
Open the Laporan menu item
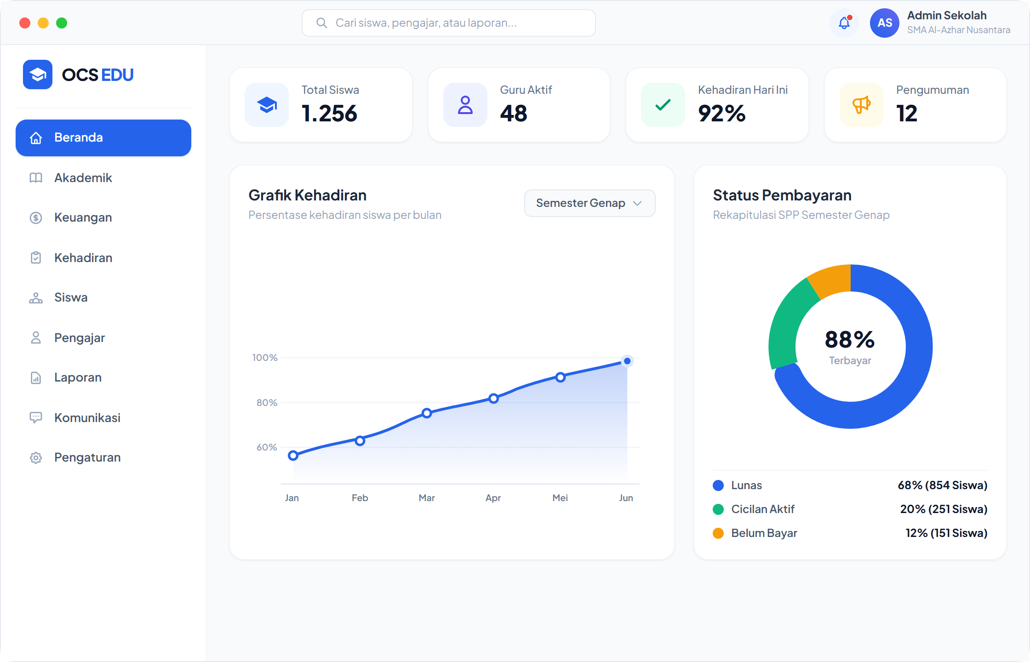click(x=103, y=378)
